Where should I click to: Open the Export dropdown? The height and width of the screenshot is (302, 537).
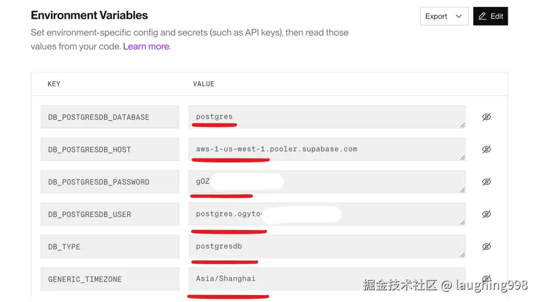(444, 16)
